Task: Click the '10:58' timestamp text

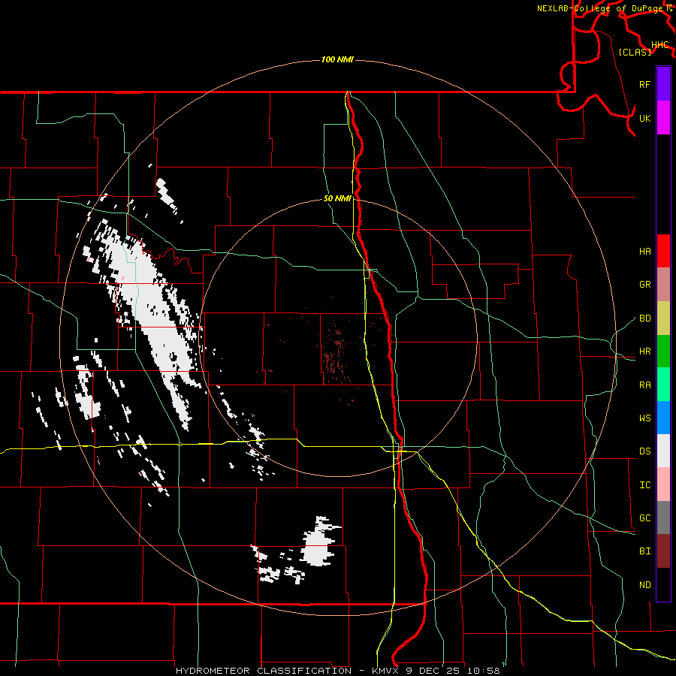Action: (x=483, y=671)
